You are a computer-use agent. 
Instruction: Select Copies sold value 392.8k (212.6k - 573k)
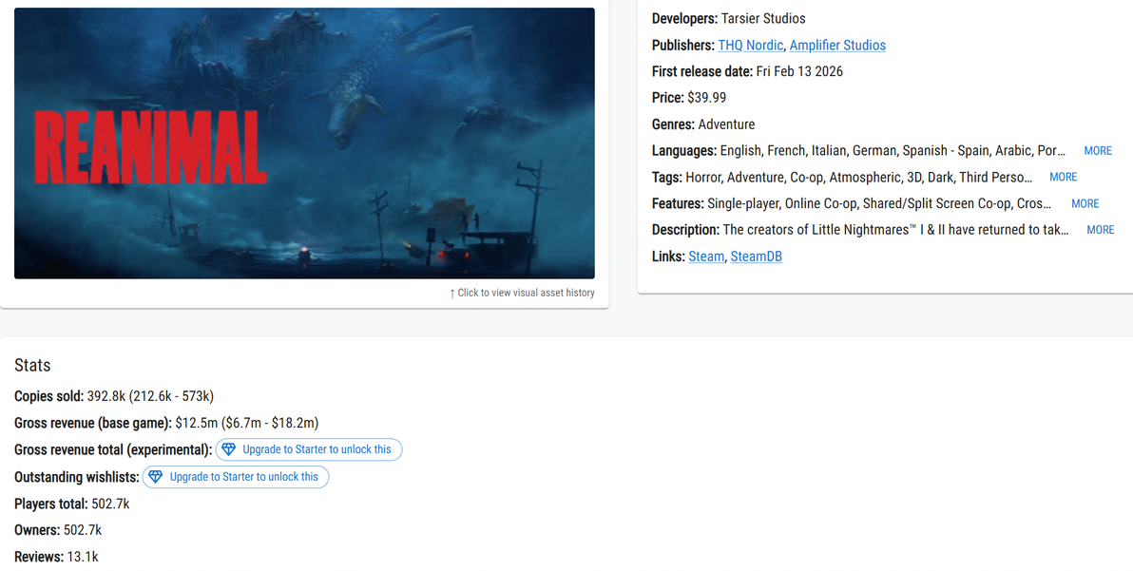pos(150,396)
